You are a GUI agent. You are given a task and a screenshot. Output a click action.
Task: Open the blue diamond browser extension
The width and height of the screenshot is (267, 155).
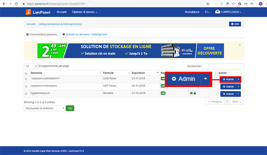point(228,4)
